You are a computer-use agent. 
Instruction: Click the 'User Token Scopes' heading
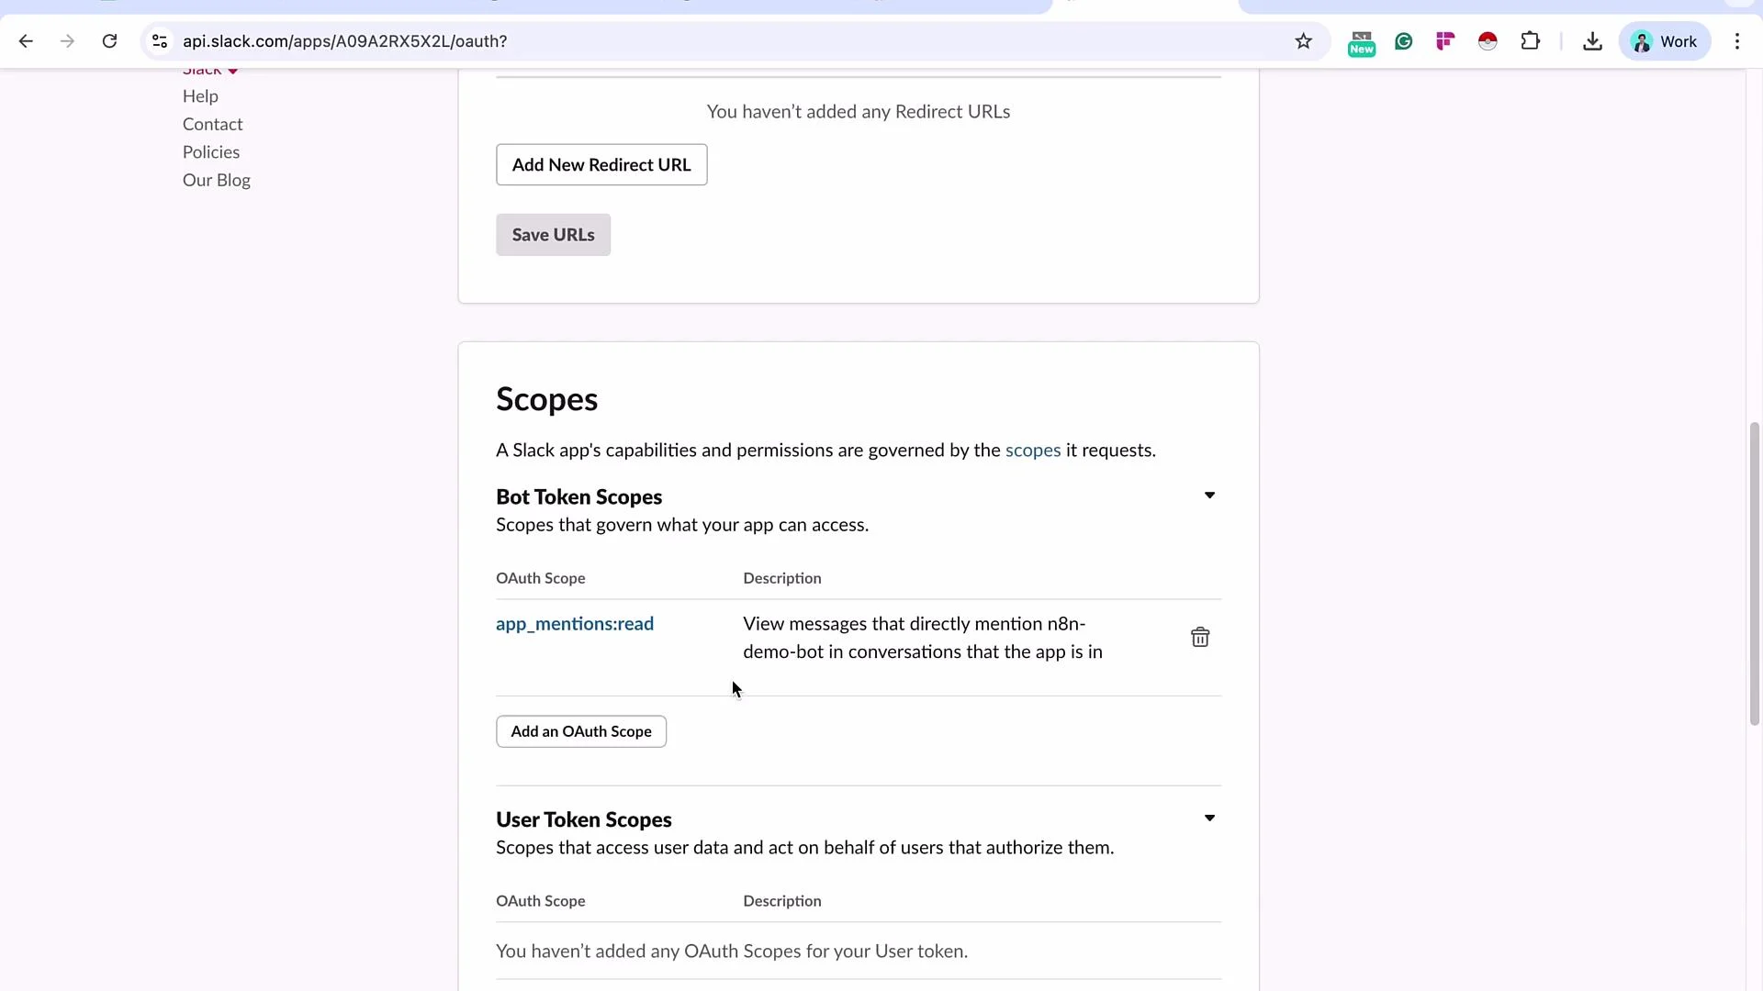[x=583, y=820]
